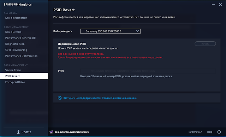The width and height of the screenshot is (226, 137).
Task: Minimize the Samsung Magician window
Action: tap(213, 5)
